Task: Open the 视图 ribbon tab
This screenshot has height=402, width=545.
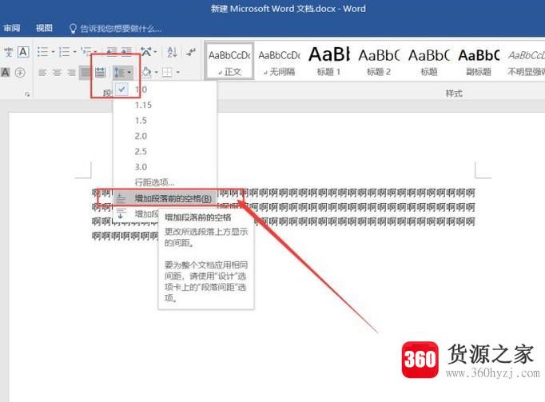Action: 44,28
